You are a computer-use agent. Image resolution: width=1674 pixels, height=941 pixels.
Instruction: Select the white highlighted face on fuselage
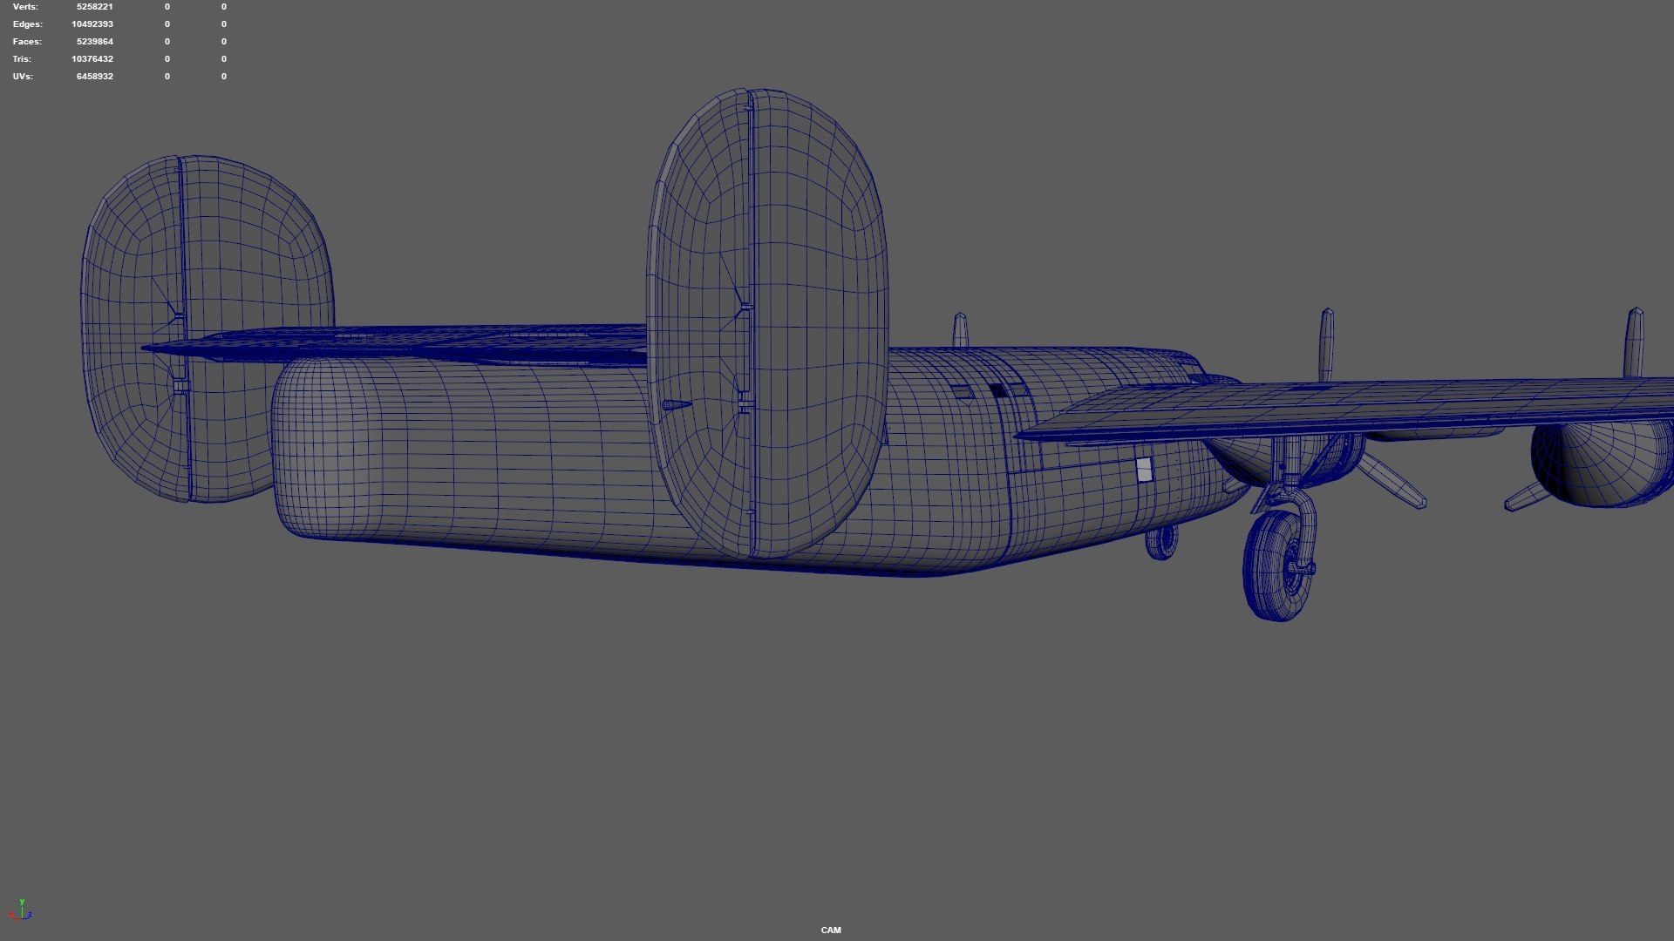[x=1144, y=470]
